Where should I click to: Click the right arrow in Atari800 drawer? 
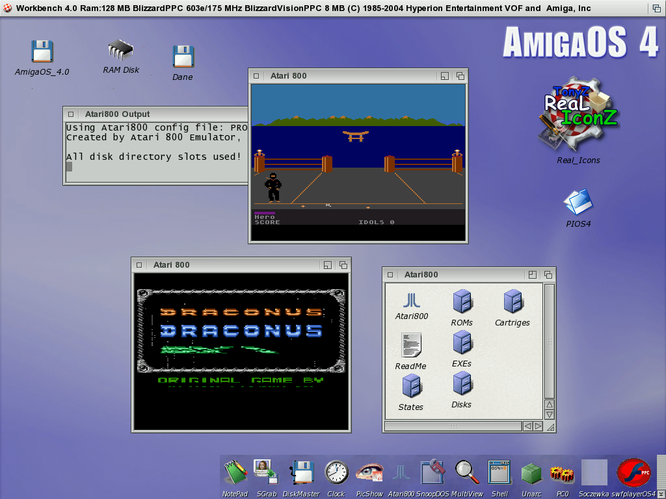538,426
